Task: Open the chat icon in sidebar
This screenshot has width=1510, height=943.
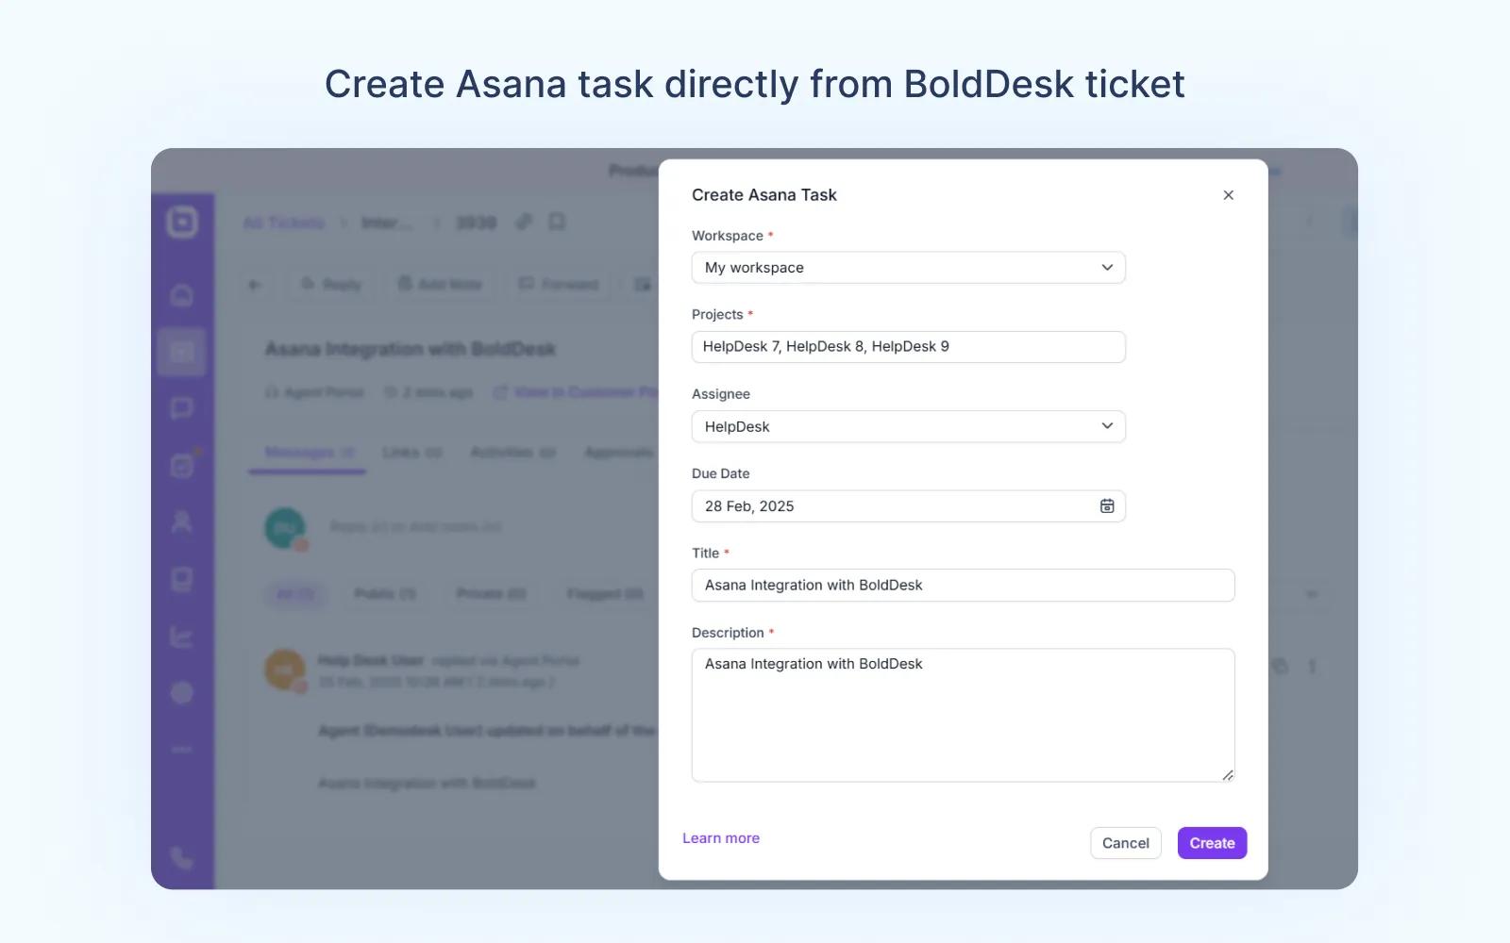Action: coord(182,408)
